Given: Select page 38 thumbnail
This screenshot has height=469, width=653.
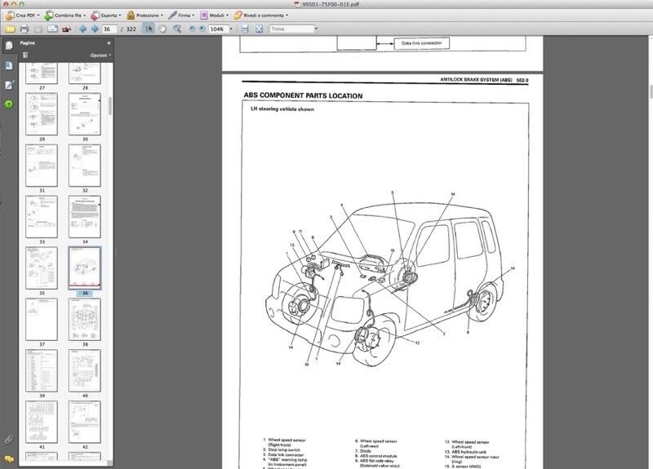Looking at the screenshot, I should (85, 319).
